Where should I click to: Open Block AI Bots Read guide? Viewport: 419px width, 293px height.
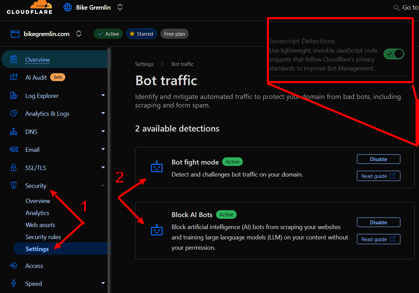click(378, 239)
